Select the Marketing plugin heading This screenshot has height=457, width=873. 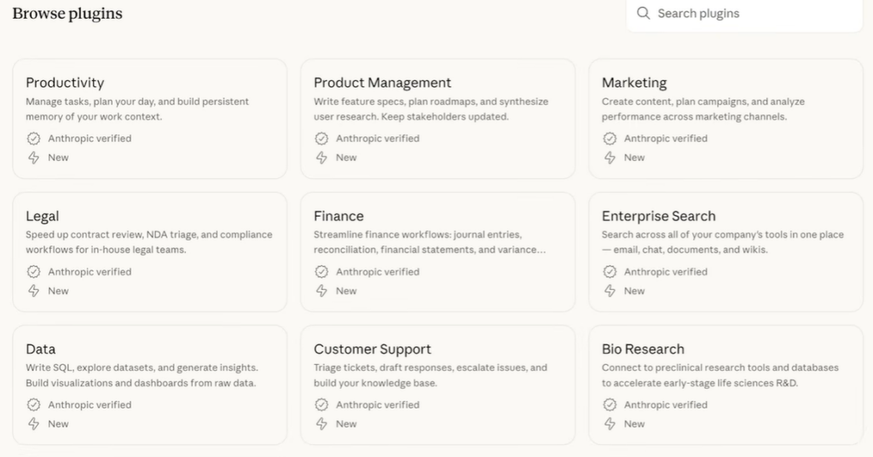coord(634,83)
